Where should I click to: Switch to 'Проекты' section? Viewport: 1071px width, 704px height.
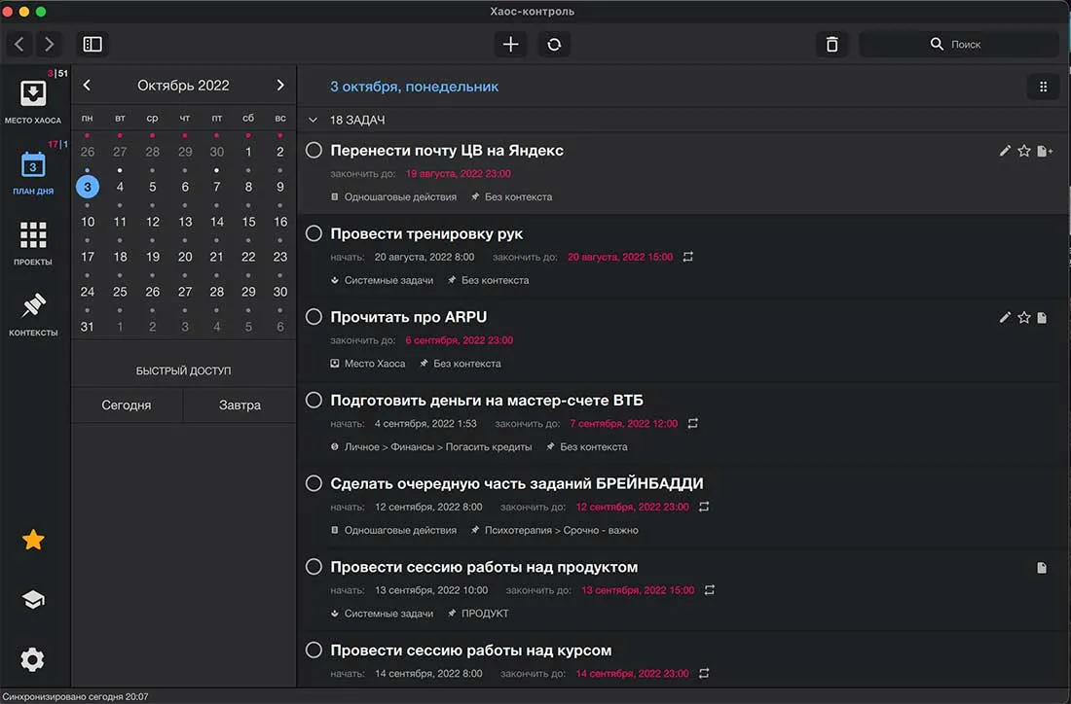pos(33,243)
